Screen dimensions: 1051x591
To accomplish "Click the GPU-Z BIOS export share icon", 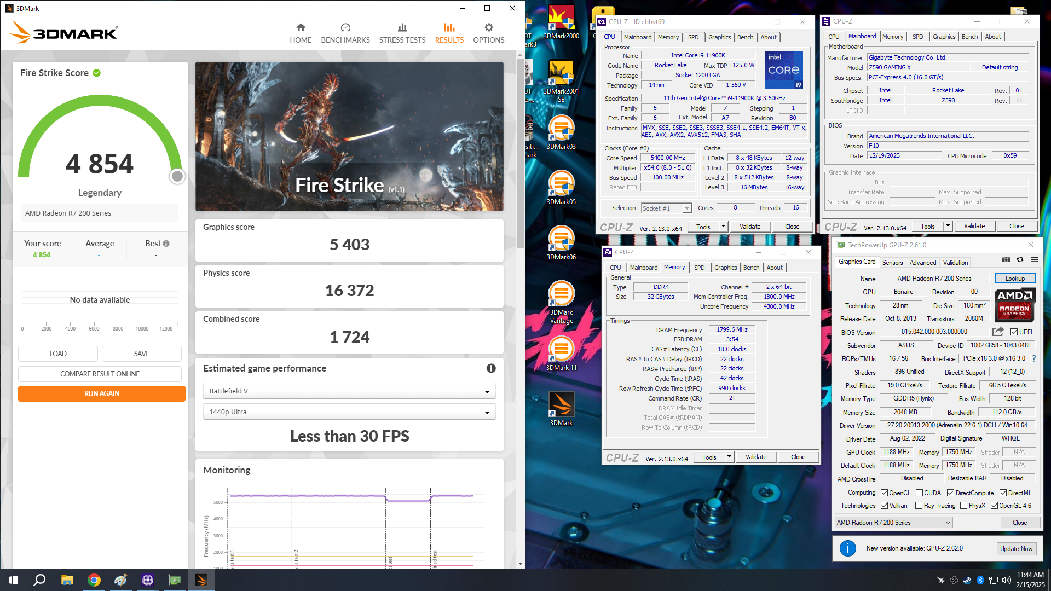I will click(x=998, y=332).
